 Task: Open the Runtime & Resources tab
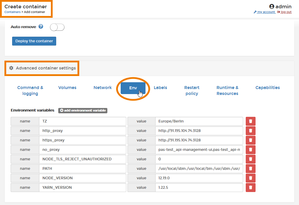(227, 91)
